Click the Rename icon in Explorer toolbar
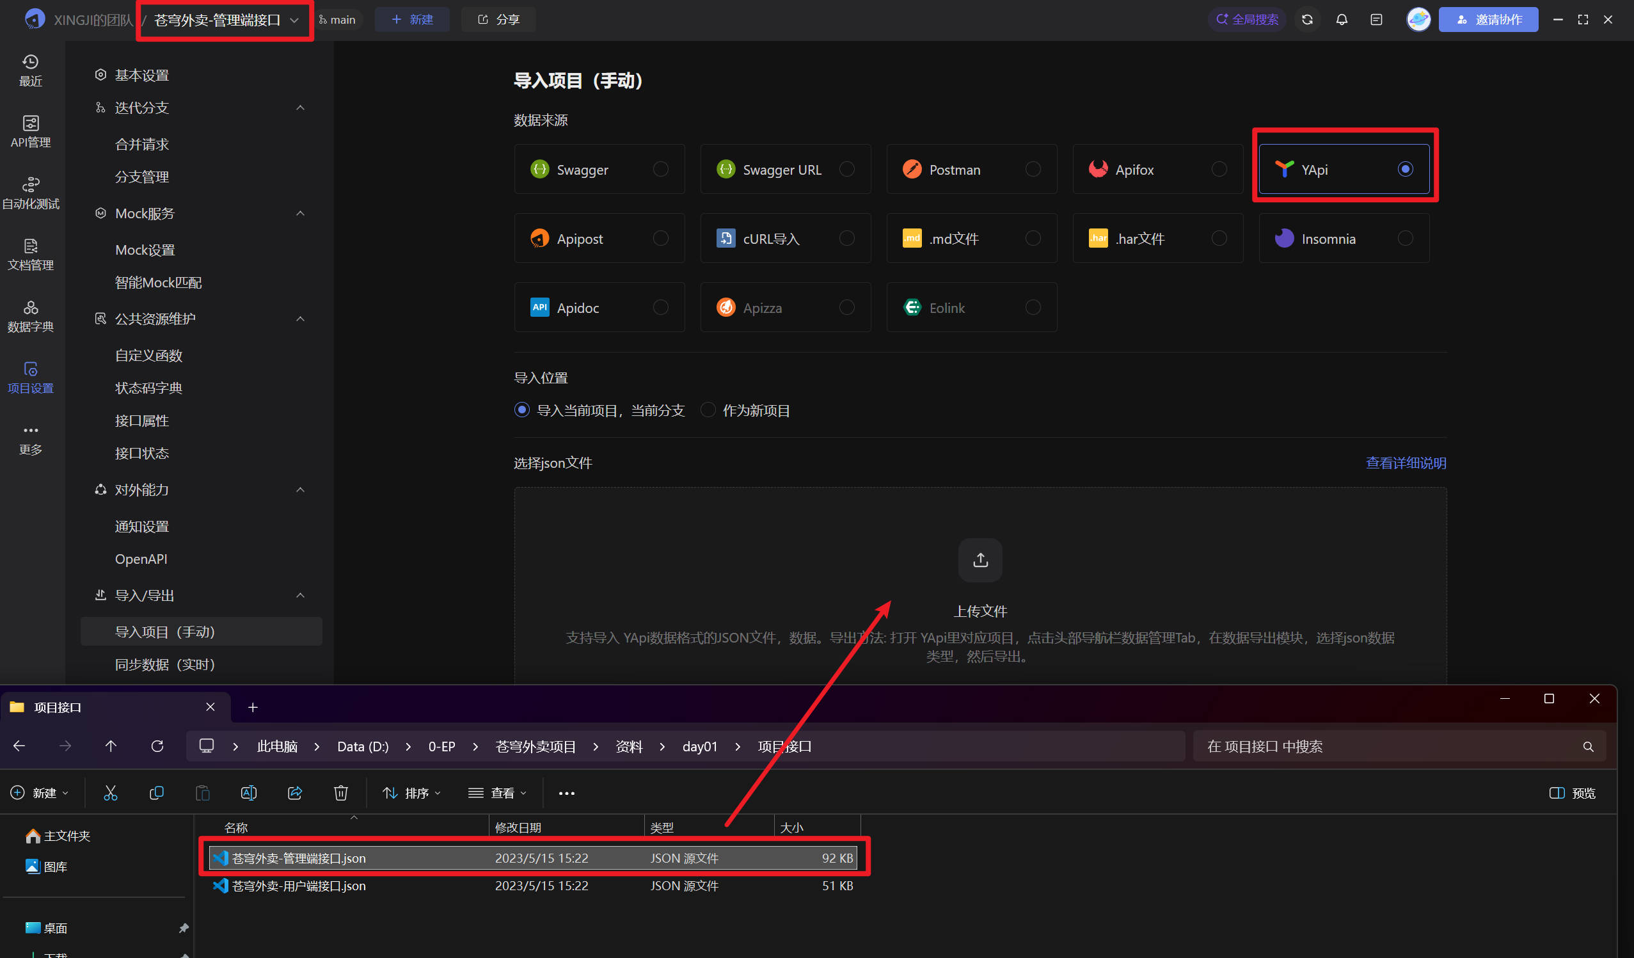This screenshot has height=958, width=1634. click(x=248, y=793)
